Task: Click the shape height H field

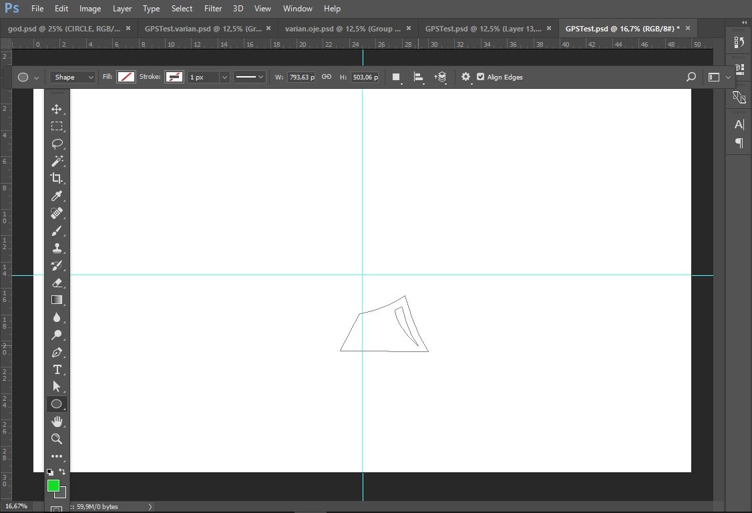Action: (365, 77)
